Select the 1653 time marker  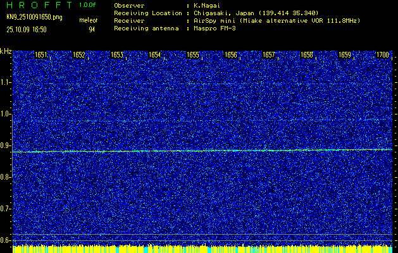click(x=117, y=55)
